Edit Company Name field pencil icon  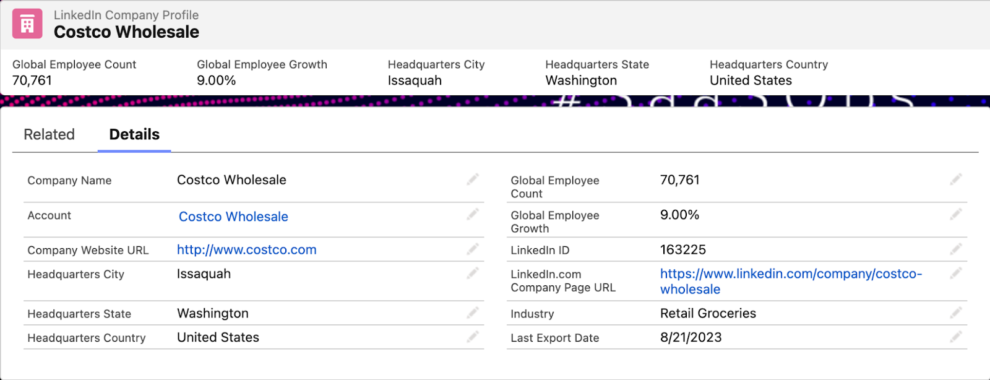473,179
